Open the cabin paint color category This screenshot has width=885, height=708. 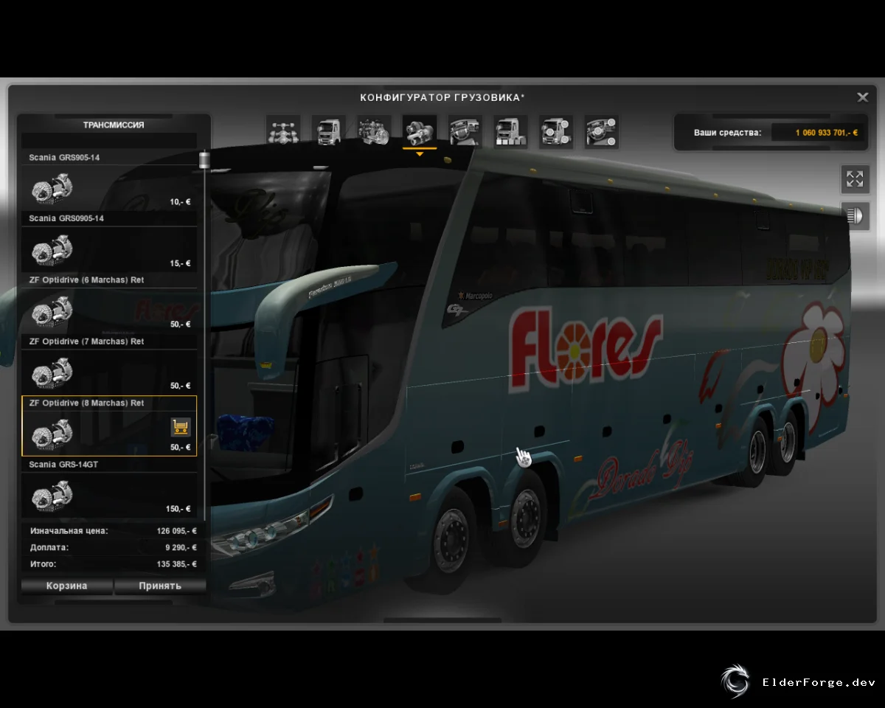pos(510,132)
